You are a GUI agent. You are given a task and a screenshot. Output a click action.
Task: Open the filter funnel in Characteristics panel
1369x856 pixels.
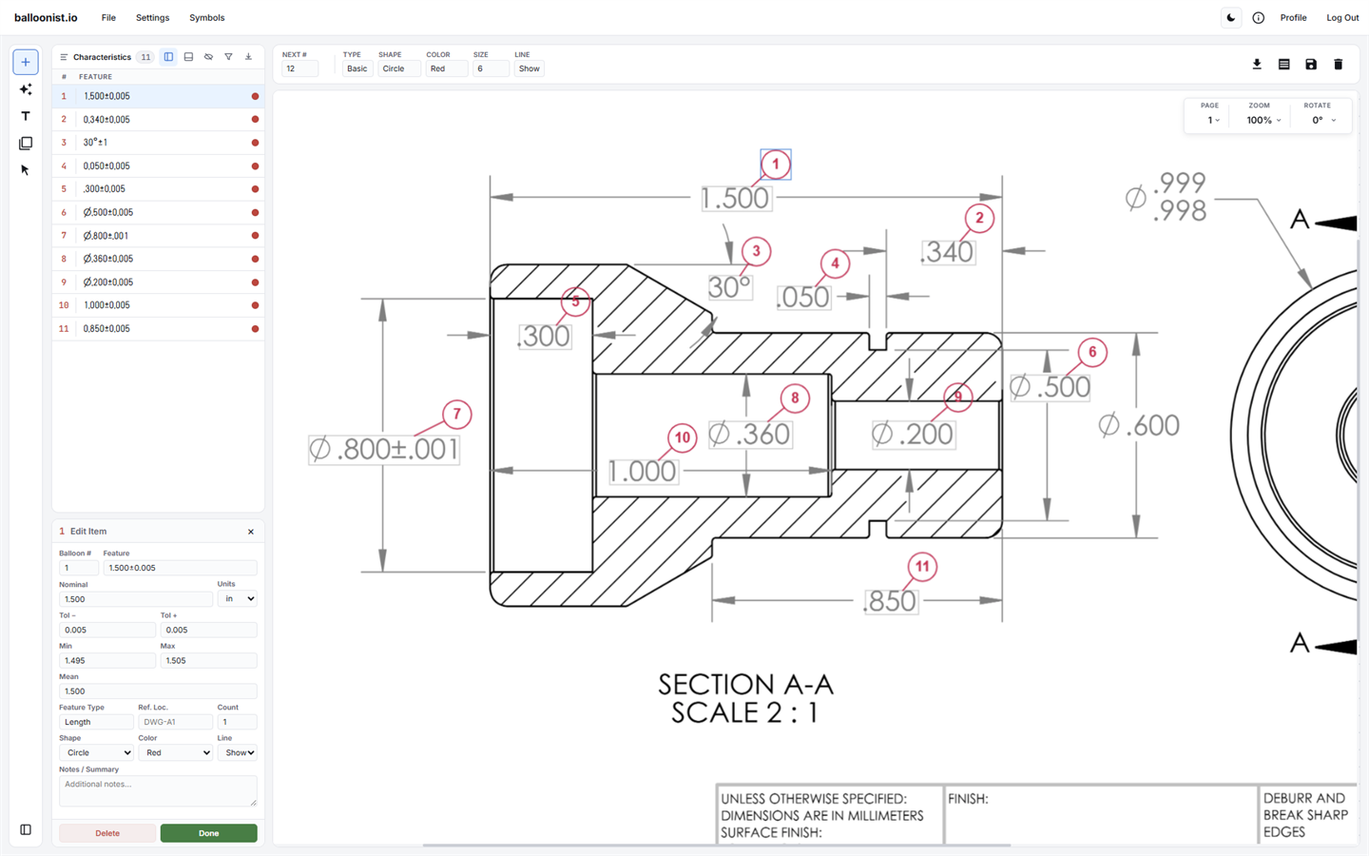tap(228, 57)
